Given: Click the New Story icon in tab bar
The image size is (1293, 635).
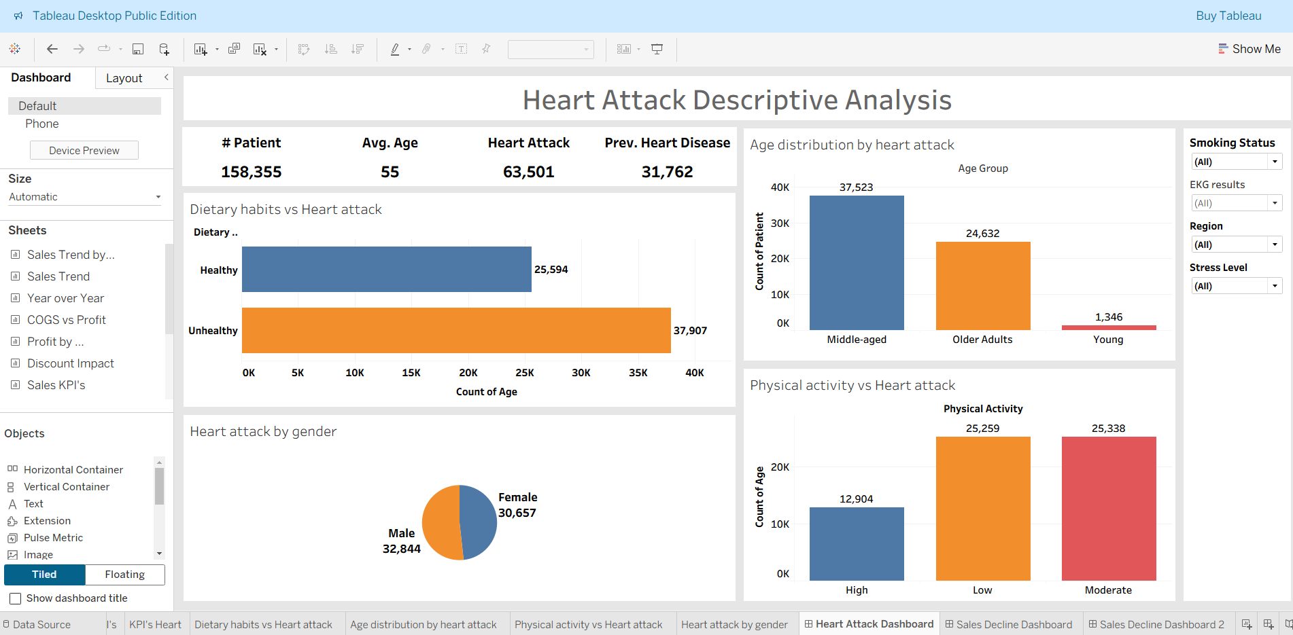Looking at the screenshot, I should (x=1288, y=624).
